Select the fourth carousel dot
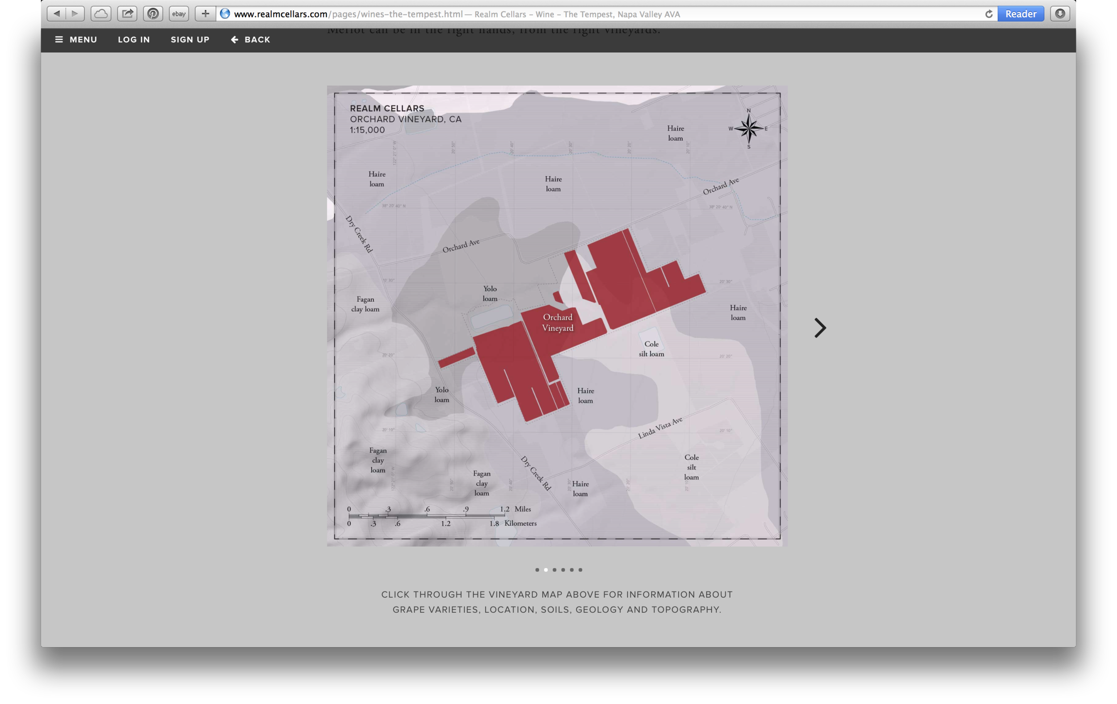This screenshot has height=704, width=1117. click(x=563, y=570)
